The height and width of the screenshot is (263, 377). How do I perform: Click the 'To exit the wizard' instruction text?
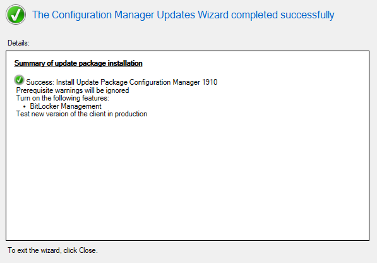tap(52, 250)
